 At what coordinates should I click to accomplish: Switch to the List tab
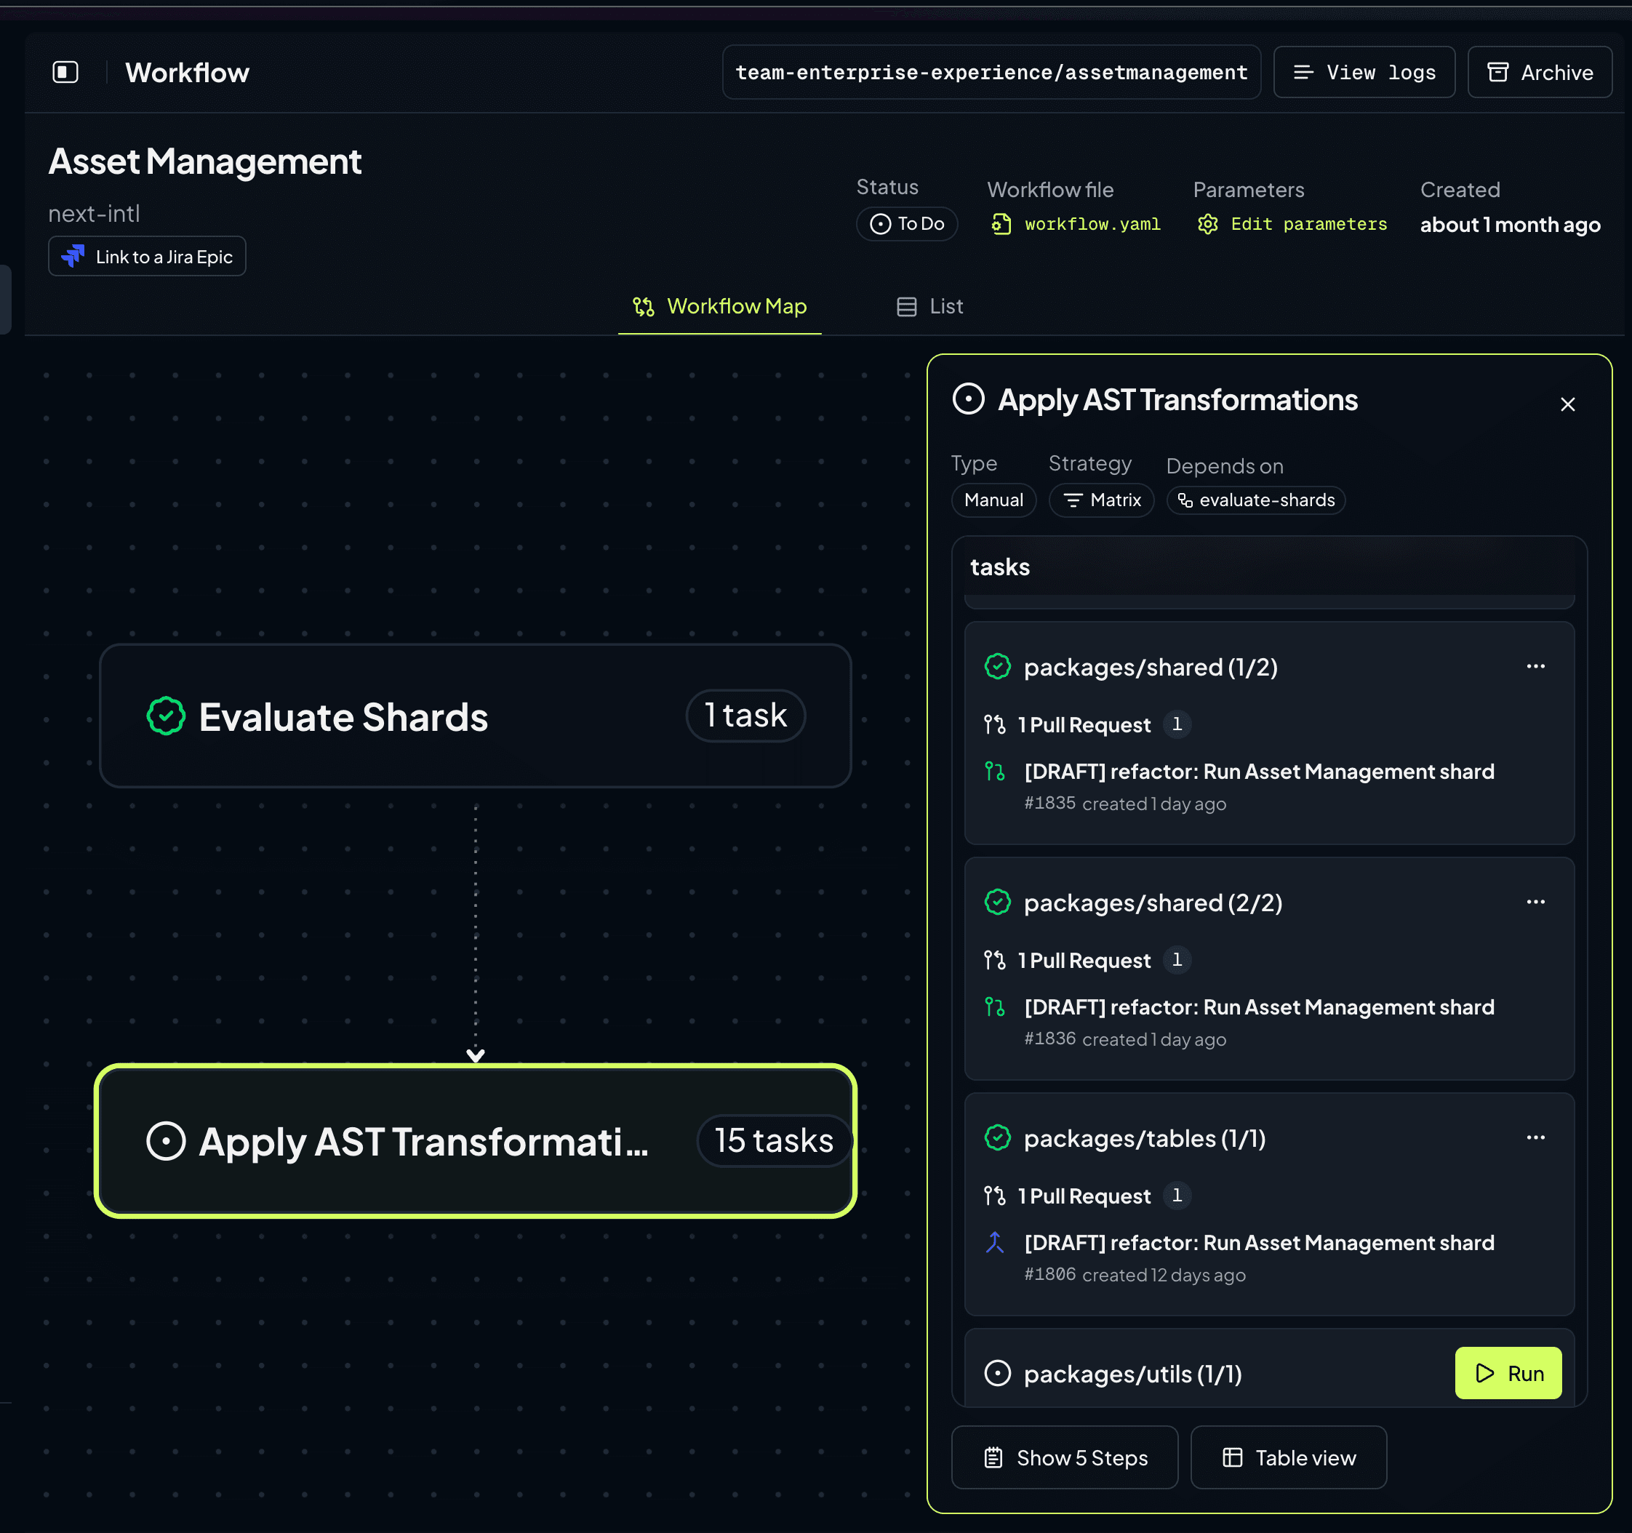pos(930,306)
